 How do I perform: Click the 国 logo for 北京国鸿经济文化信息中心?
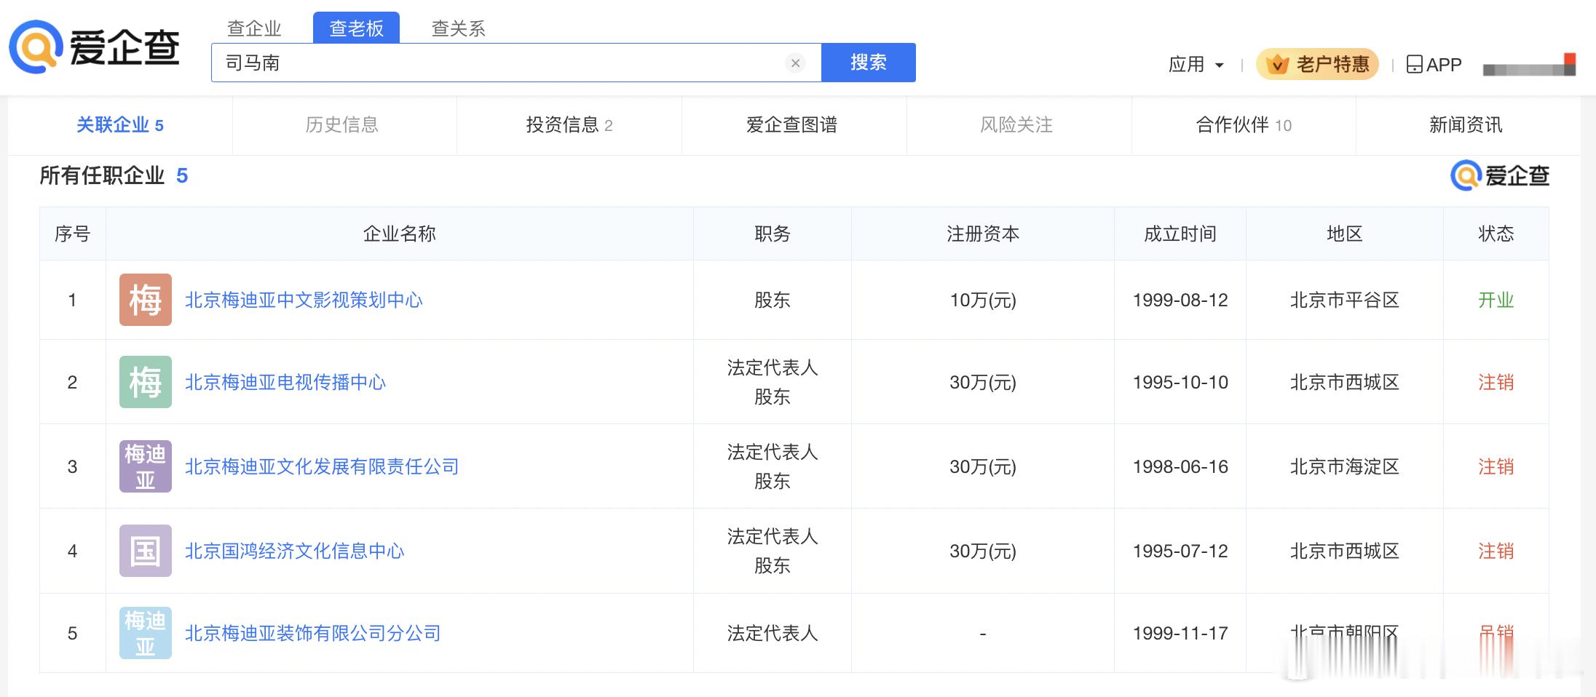pos(146,551)
